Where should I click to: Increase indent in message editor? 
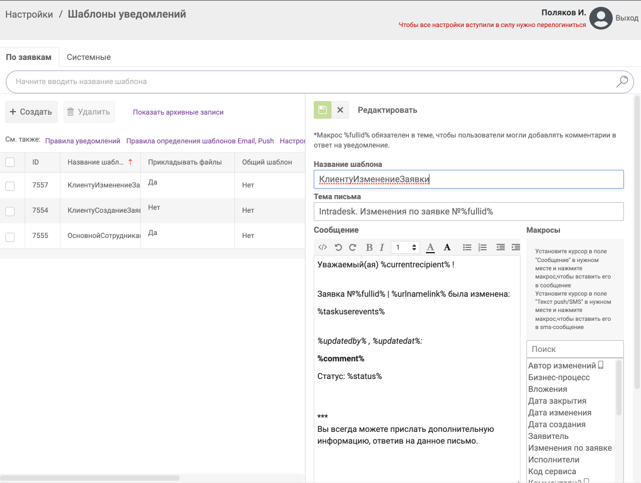(x=516, y=247)
